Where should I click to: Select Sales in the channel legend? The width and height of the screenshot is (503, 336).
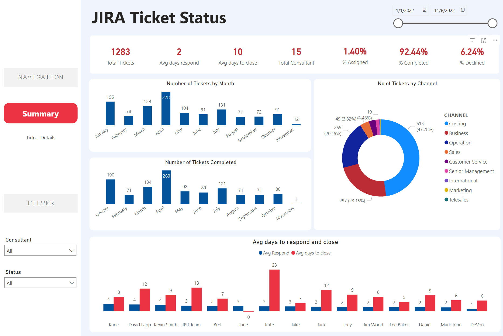click(x=452, y=152)
